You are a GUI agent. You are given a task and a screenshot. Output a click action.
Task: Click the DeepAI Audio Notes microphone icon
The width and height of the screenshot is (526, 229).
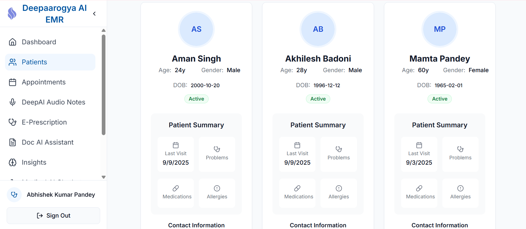click(x=13, y=102)
